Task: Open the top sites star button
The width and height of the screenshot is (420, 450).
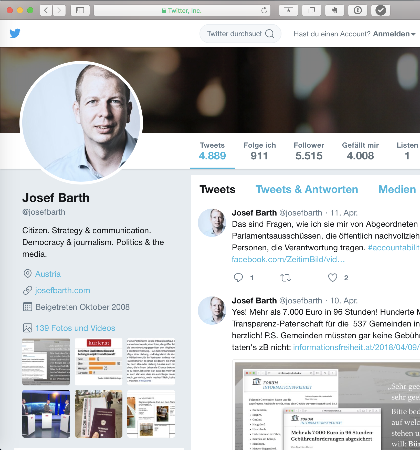Action: click(289, 10)
